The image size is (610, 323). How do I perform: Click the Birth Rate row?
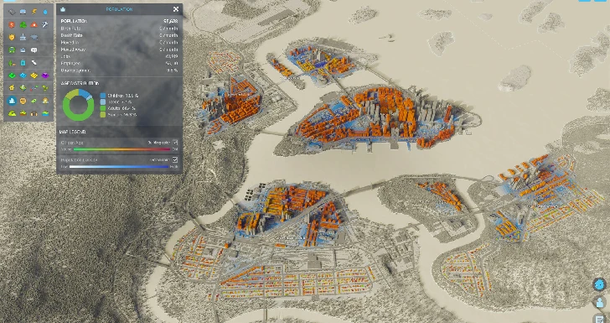(x=120, y=28)
